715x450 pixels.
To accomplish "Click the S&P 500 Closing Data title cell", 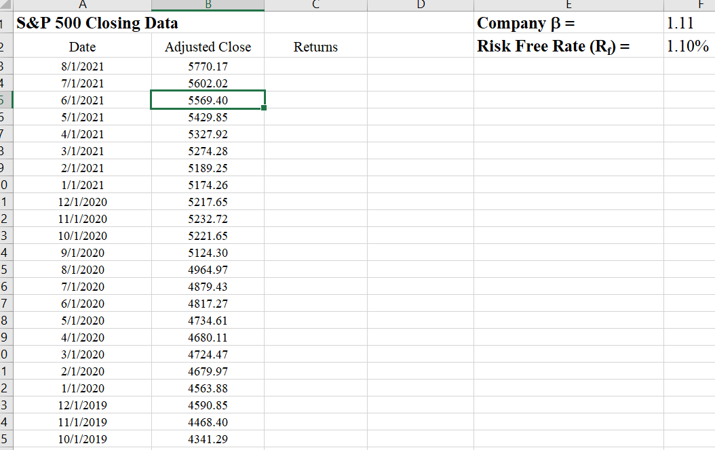I will 83,22.
